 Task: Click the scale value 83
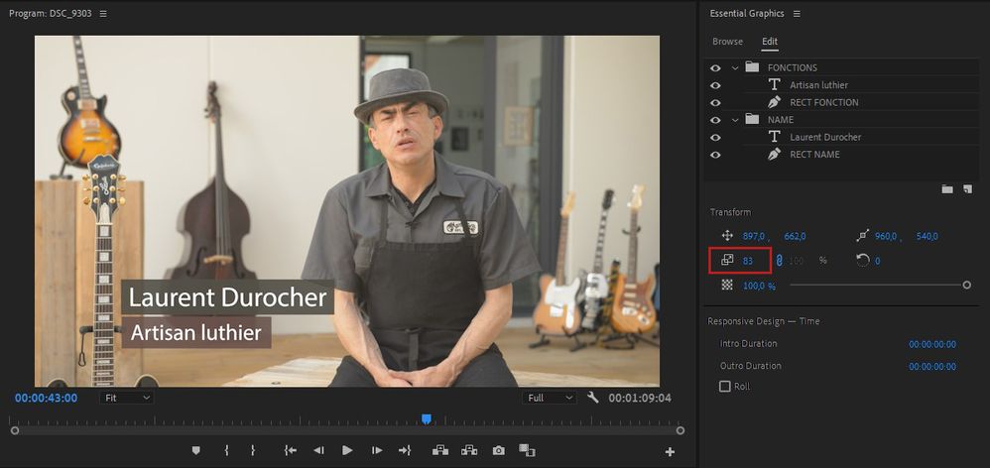748,261
